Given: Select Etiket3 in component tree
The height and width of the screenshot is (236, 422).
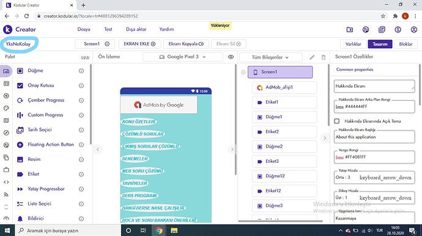Looking at the screenshot, I should (284, 162).
